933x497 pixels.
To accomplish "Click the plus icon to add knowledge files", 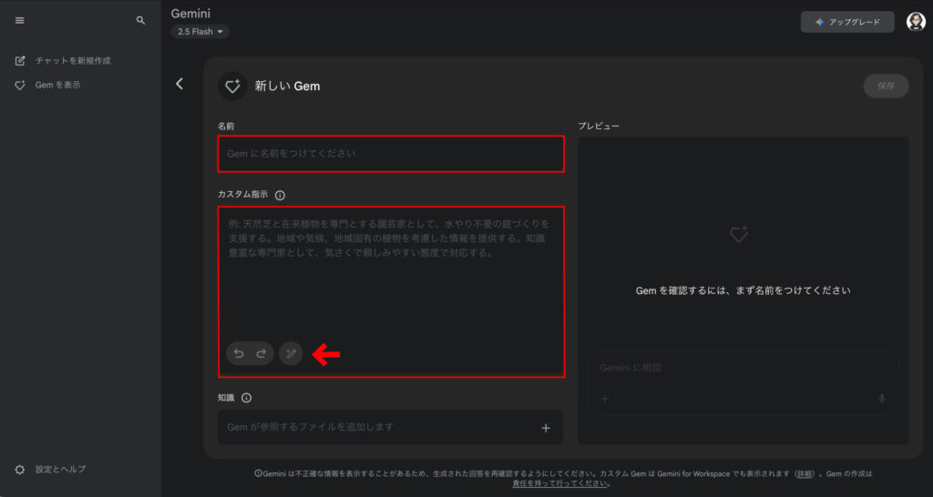I will tap(546, 428).
